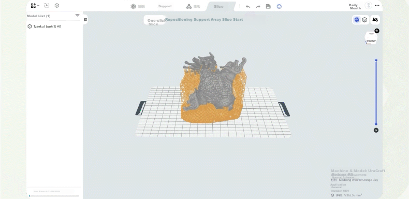Click the left handle of build plate
The height and width of the screenshot is (199, 409).
141,108
